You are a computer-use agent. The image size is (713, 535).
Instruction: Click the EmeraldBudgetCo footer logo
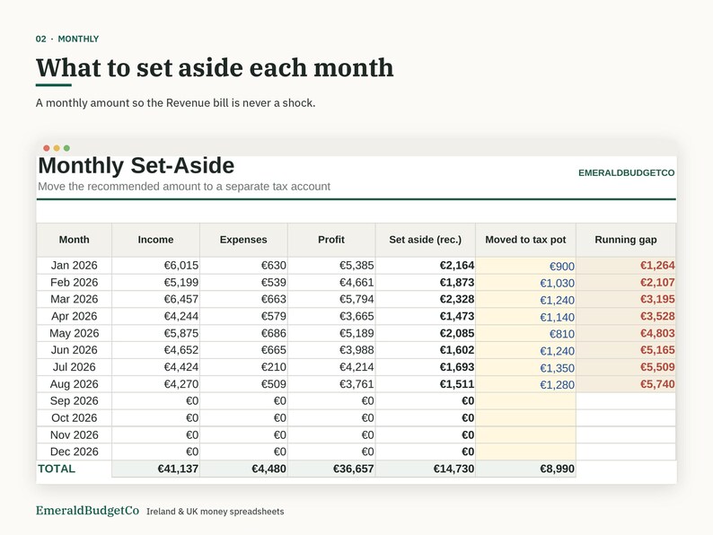[87, 511]
